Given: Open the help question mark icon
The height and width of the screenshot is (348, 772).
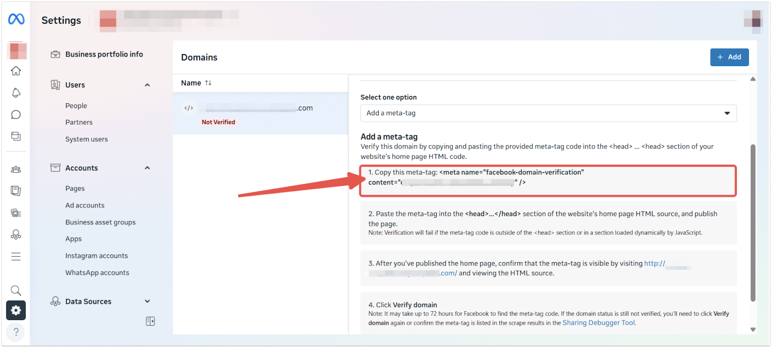Looking at the screenshot, I should 16,332.
